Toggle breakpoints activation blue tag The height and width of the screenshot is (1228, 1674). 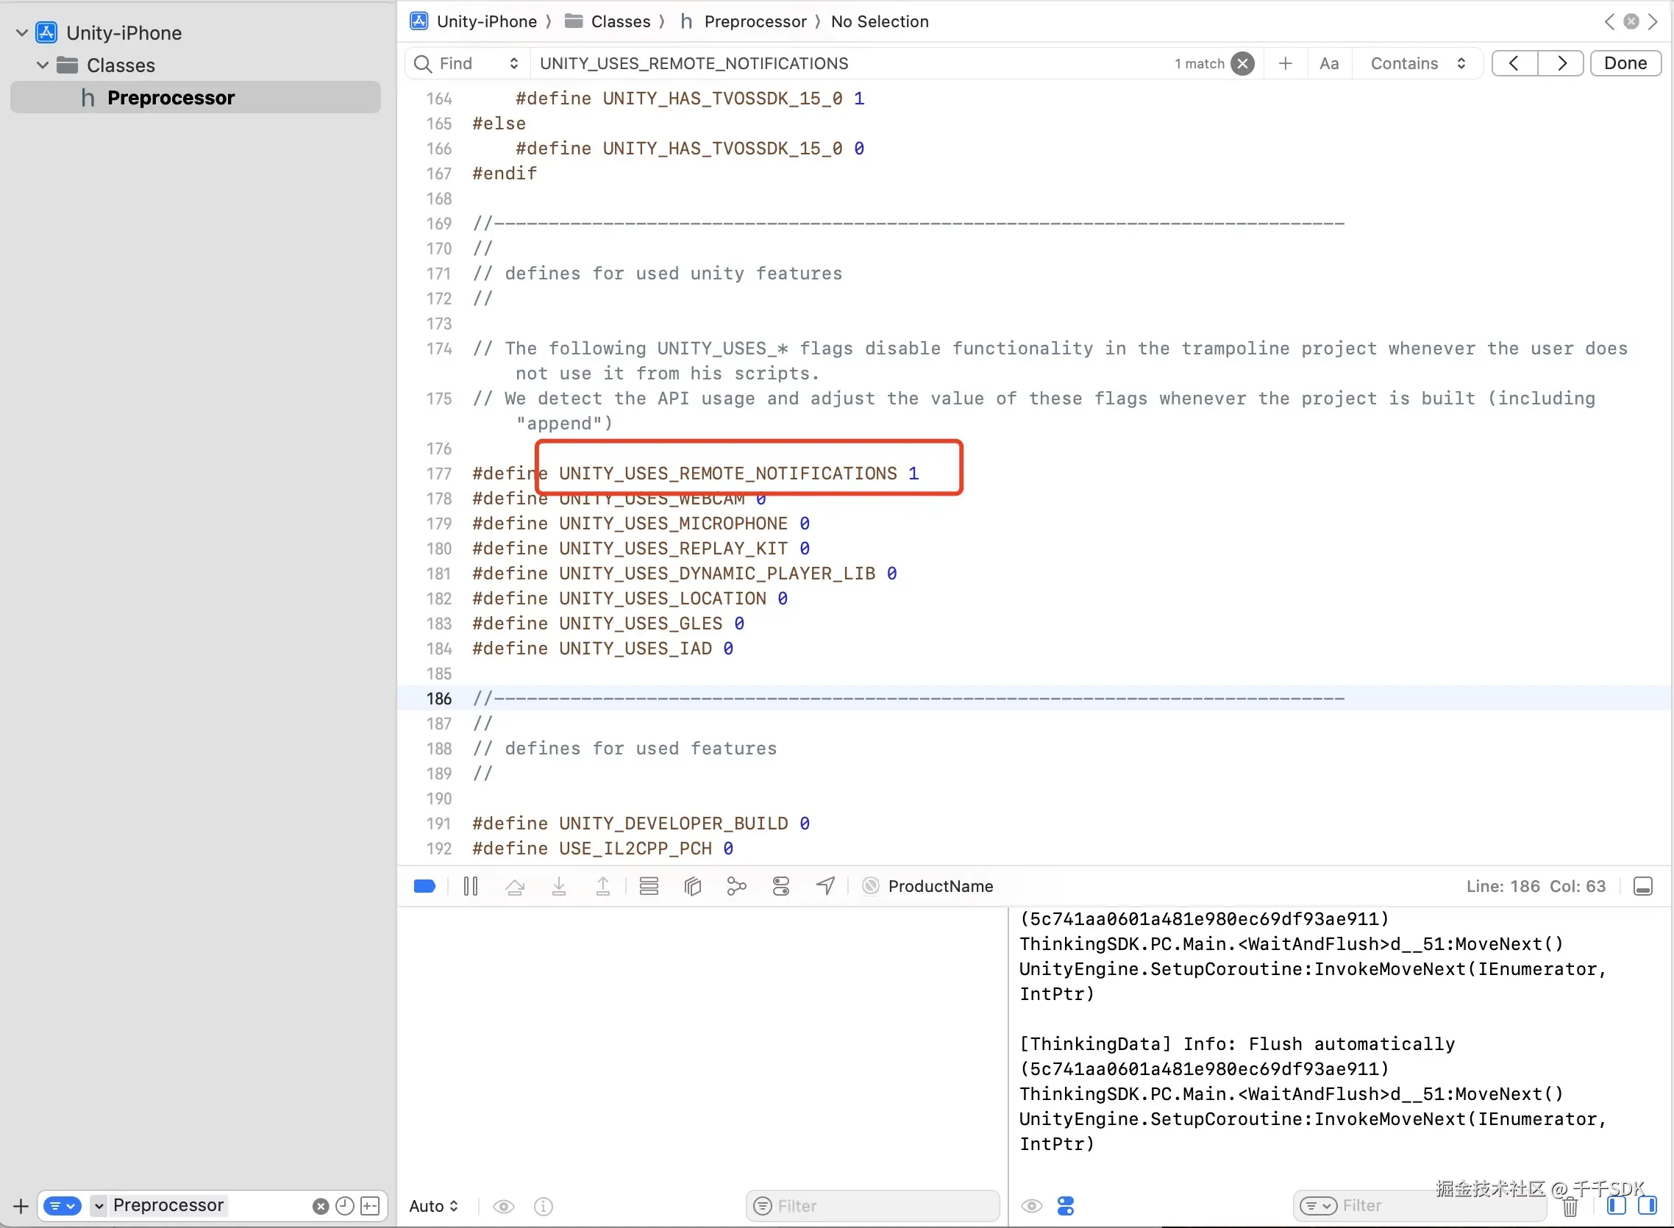424,886
